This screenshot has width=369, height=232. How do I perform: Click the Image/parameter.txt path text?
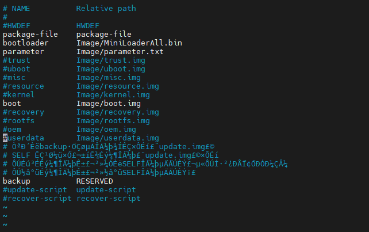click(120, 52)
